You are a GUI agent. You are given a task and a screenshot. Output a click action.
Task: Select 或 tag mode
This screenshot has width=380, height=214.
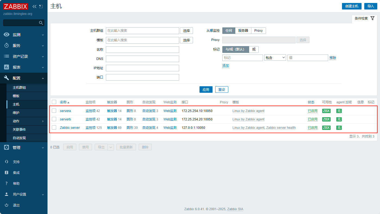[254, 49]
